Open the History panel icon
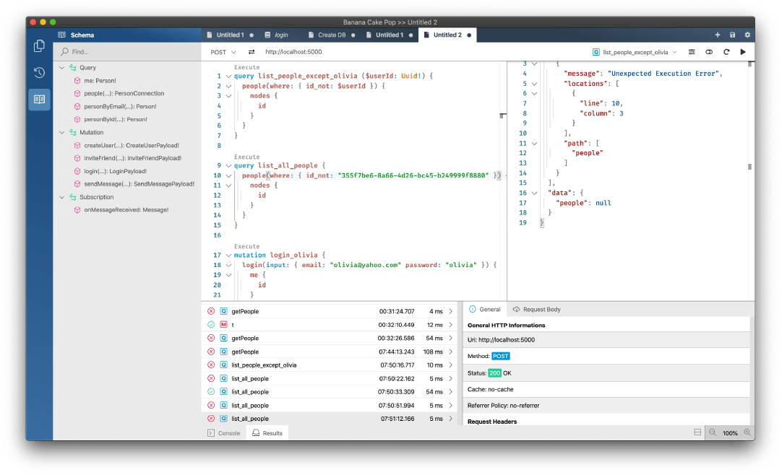The width and height of the screenshot is (782, 475). tap(40, 72)
